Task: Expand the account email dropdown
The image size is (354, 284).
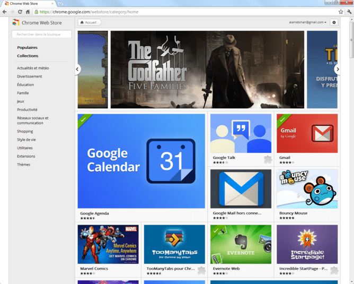Action: (x=308, y=22)
